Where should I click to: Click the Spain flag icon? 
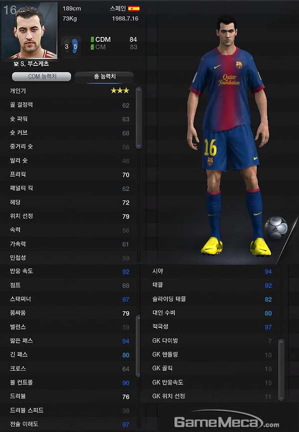coord(134,8)
